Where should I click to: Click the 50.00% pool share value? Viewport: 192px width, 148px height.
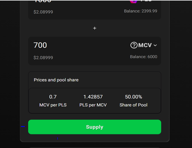[x=133, y=97]
